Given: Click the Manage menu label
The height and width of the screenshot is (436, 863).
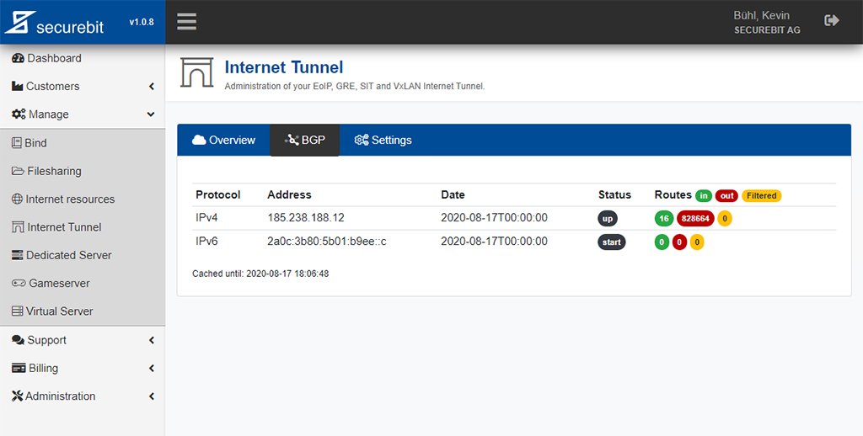Looking at the screenshot, I should 49,114.
